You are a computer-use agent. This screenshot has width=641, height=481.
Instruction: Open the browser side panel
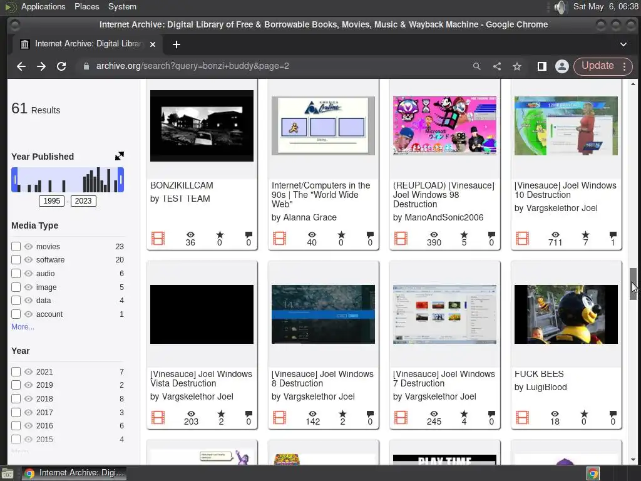click(x=542, y=66)
